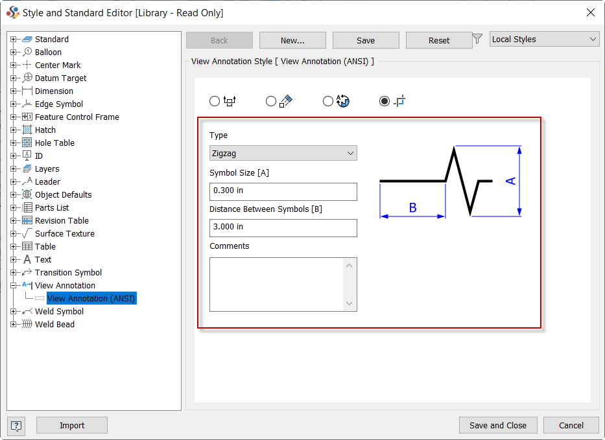Click the Revision Table icon
The width and height of the screenshot is (605, 440).
(27, 220)
